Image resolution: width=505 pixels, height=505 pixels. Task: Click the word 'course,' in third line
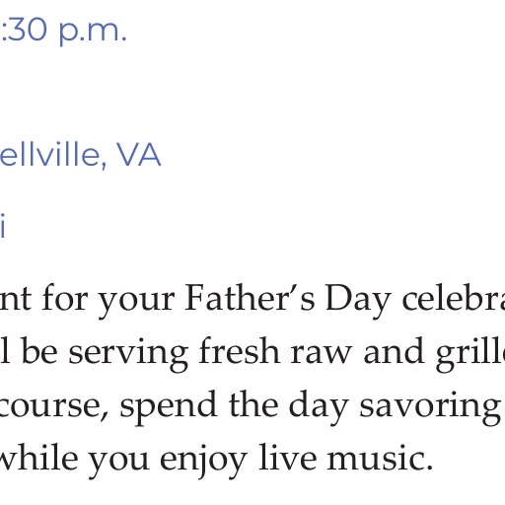[x=54, y=407]
